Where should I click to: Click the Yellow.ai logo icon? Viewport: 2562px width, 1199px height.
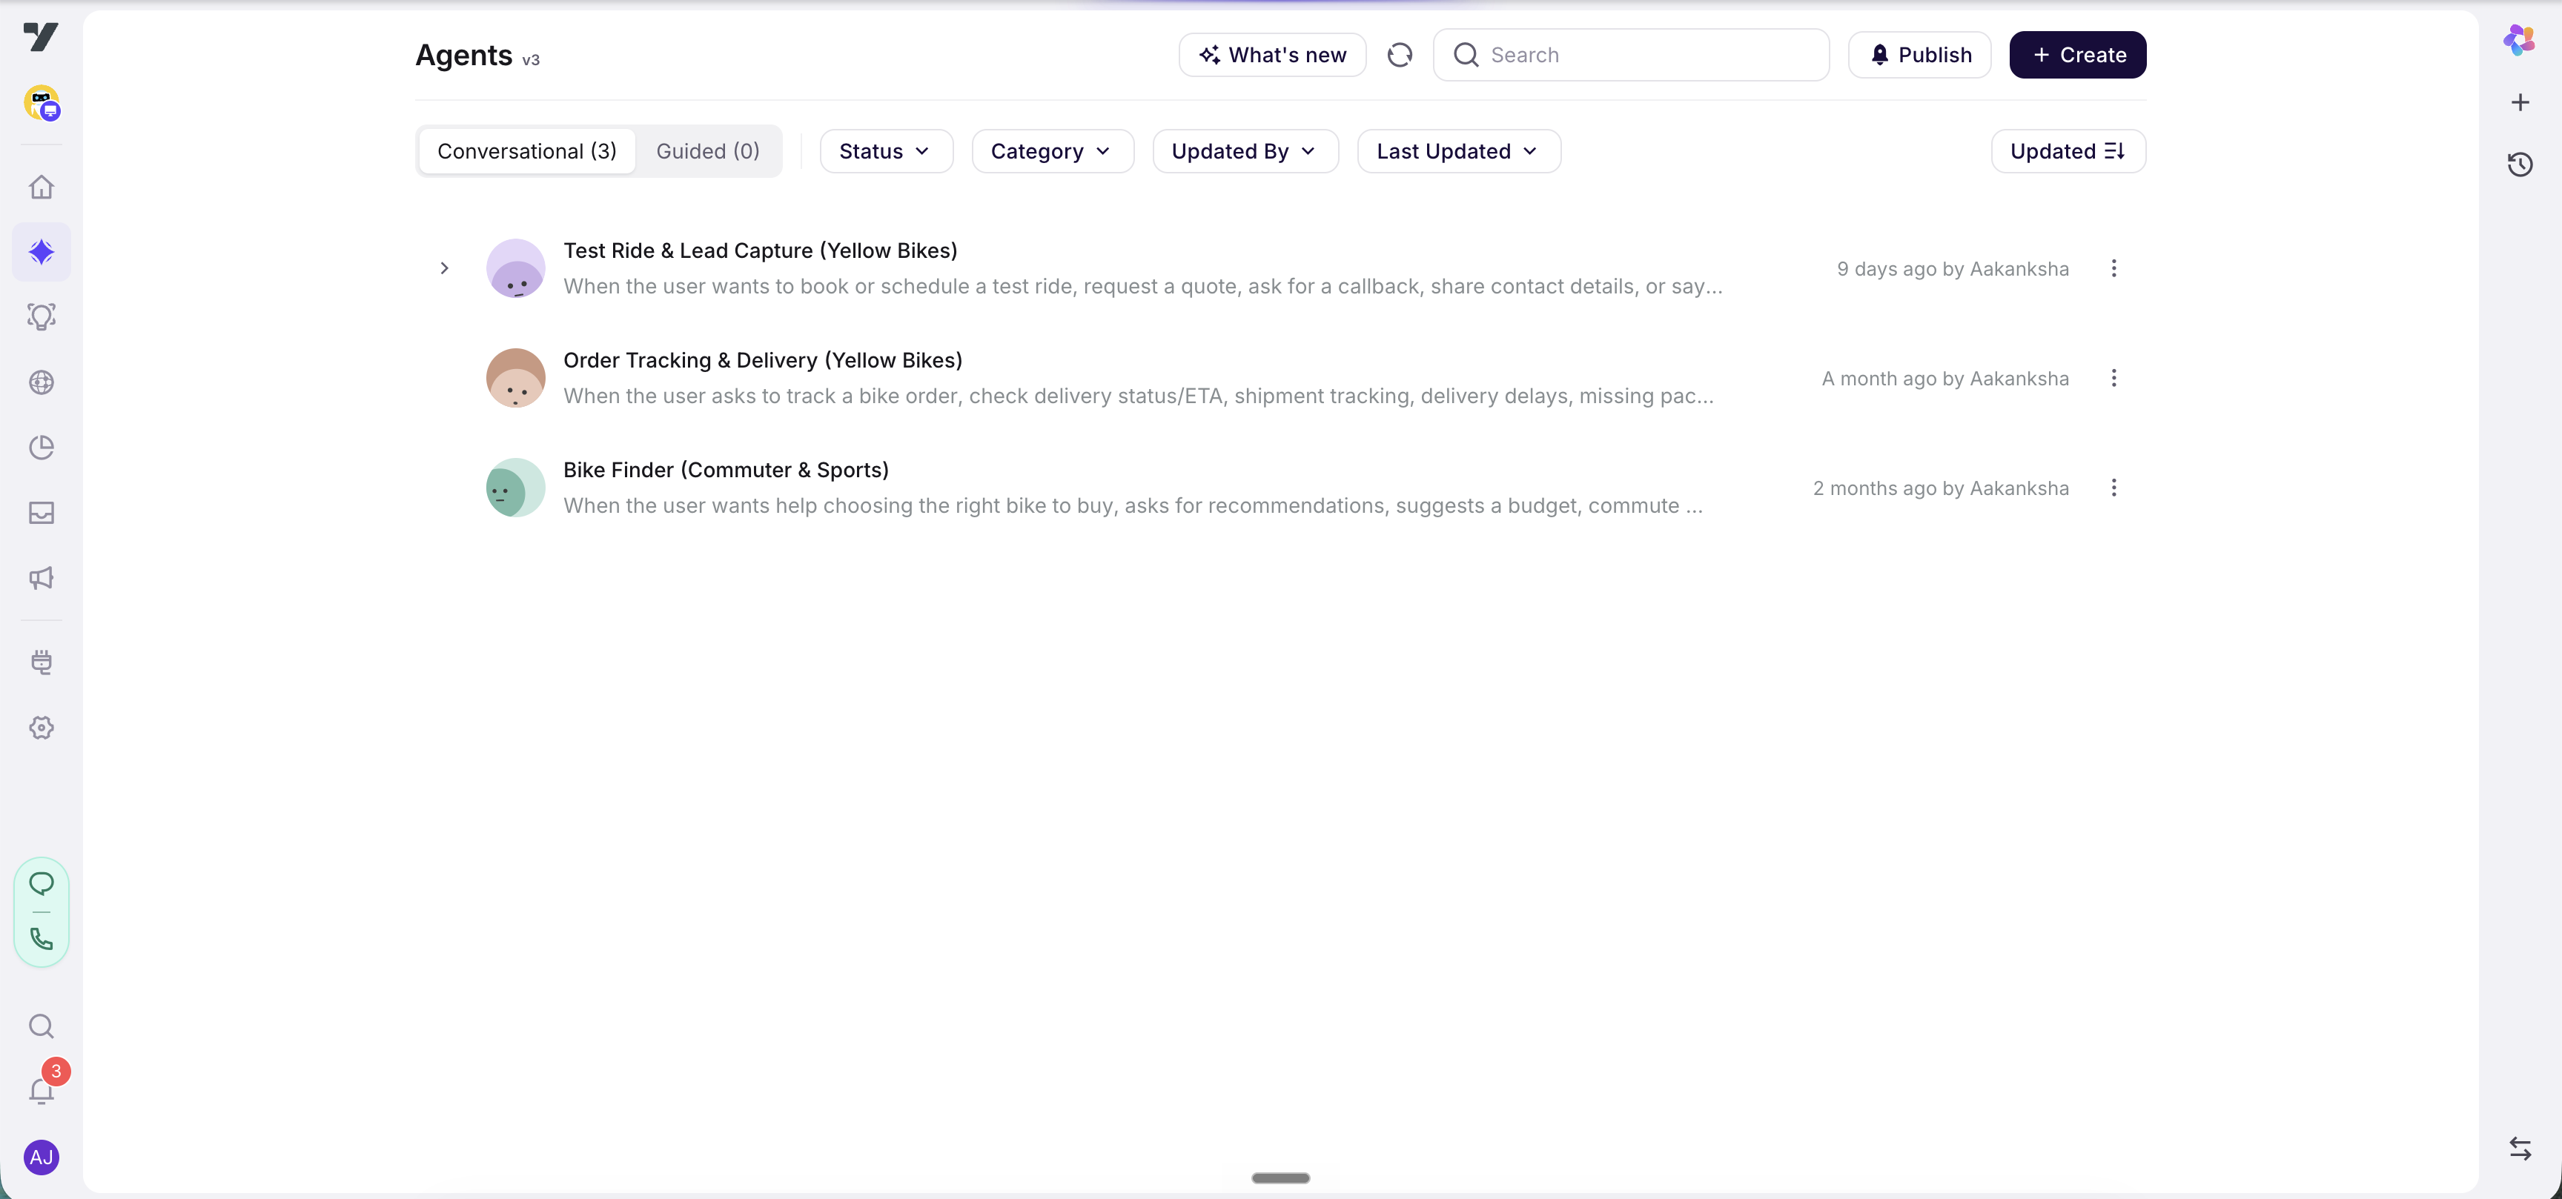[41, 37]
